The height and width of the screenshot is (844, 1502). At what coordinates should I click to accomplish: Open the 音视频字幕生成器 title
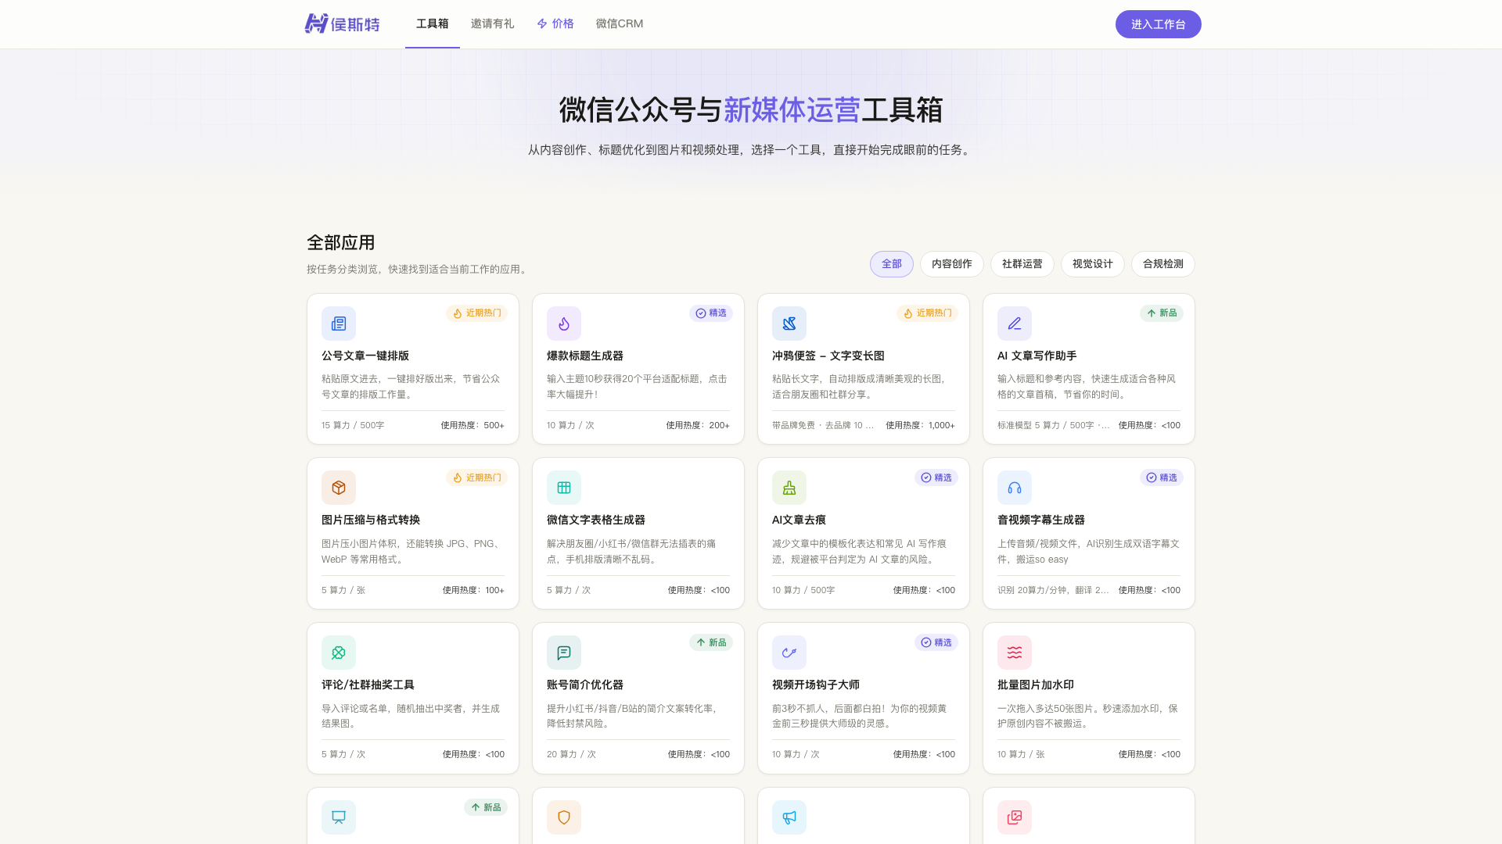tap(1041, 520)
